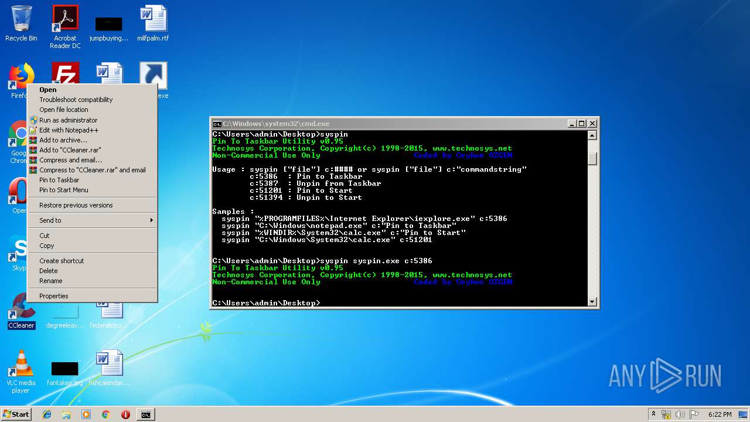Choose Restore previous versions
This screenshot has height=422, width=750.
point(92,205)
